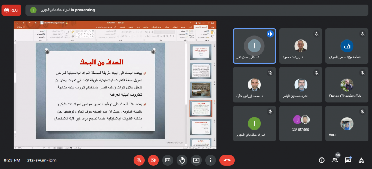Show the participants list with the 38 badge
The height and width of the screenshot is (169, 372).
point(335,160)
